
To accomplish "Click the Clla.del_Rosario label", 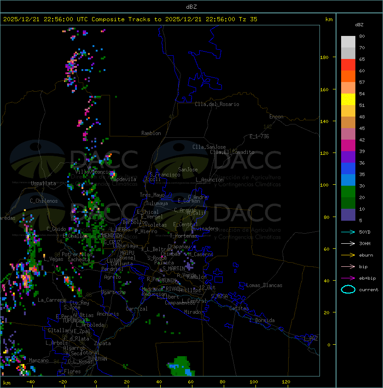I will (217, 104).
